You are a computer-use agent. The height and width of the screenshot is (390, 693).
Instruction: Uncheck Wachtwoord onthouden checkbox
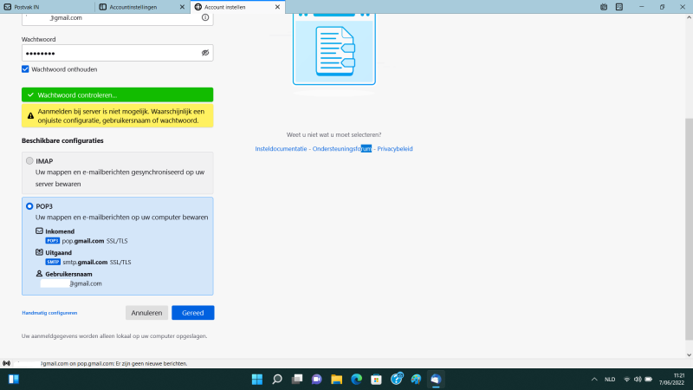pyautogui.click(x=25, y=69)
